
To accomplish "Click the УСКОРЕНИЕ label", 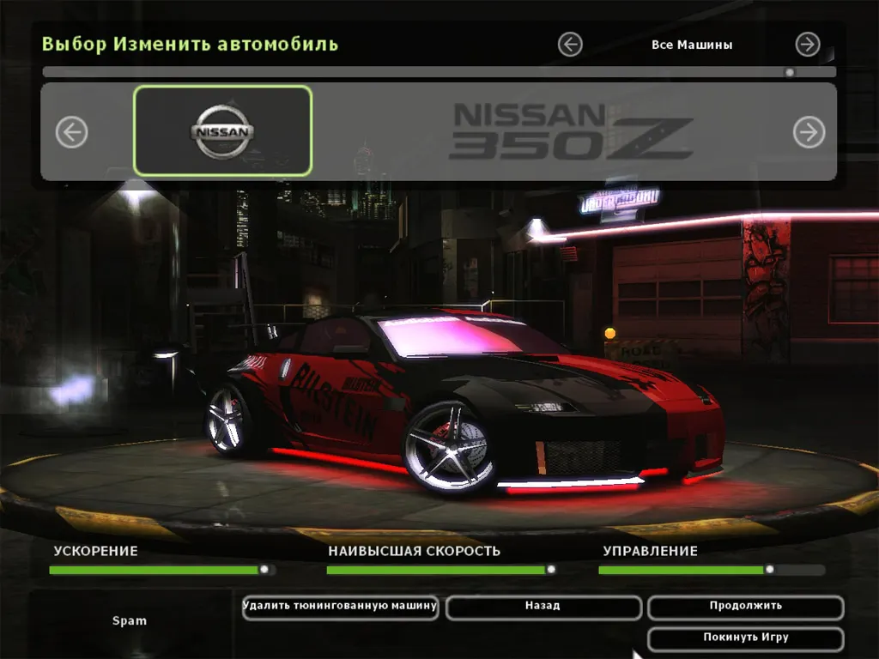I will (x=96, y=551).
